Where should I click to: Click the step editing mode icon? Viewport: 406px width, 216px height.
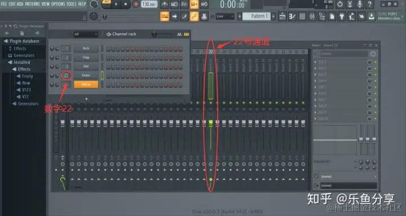(x=184, y=16)
